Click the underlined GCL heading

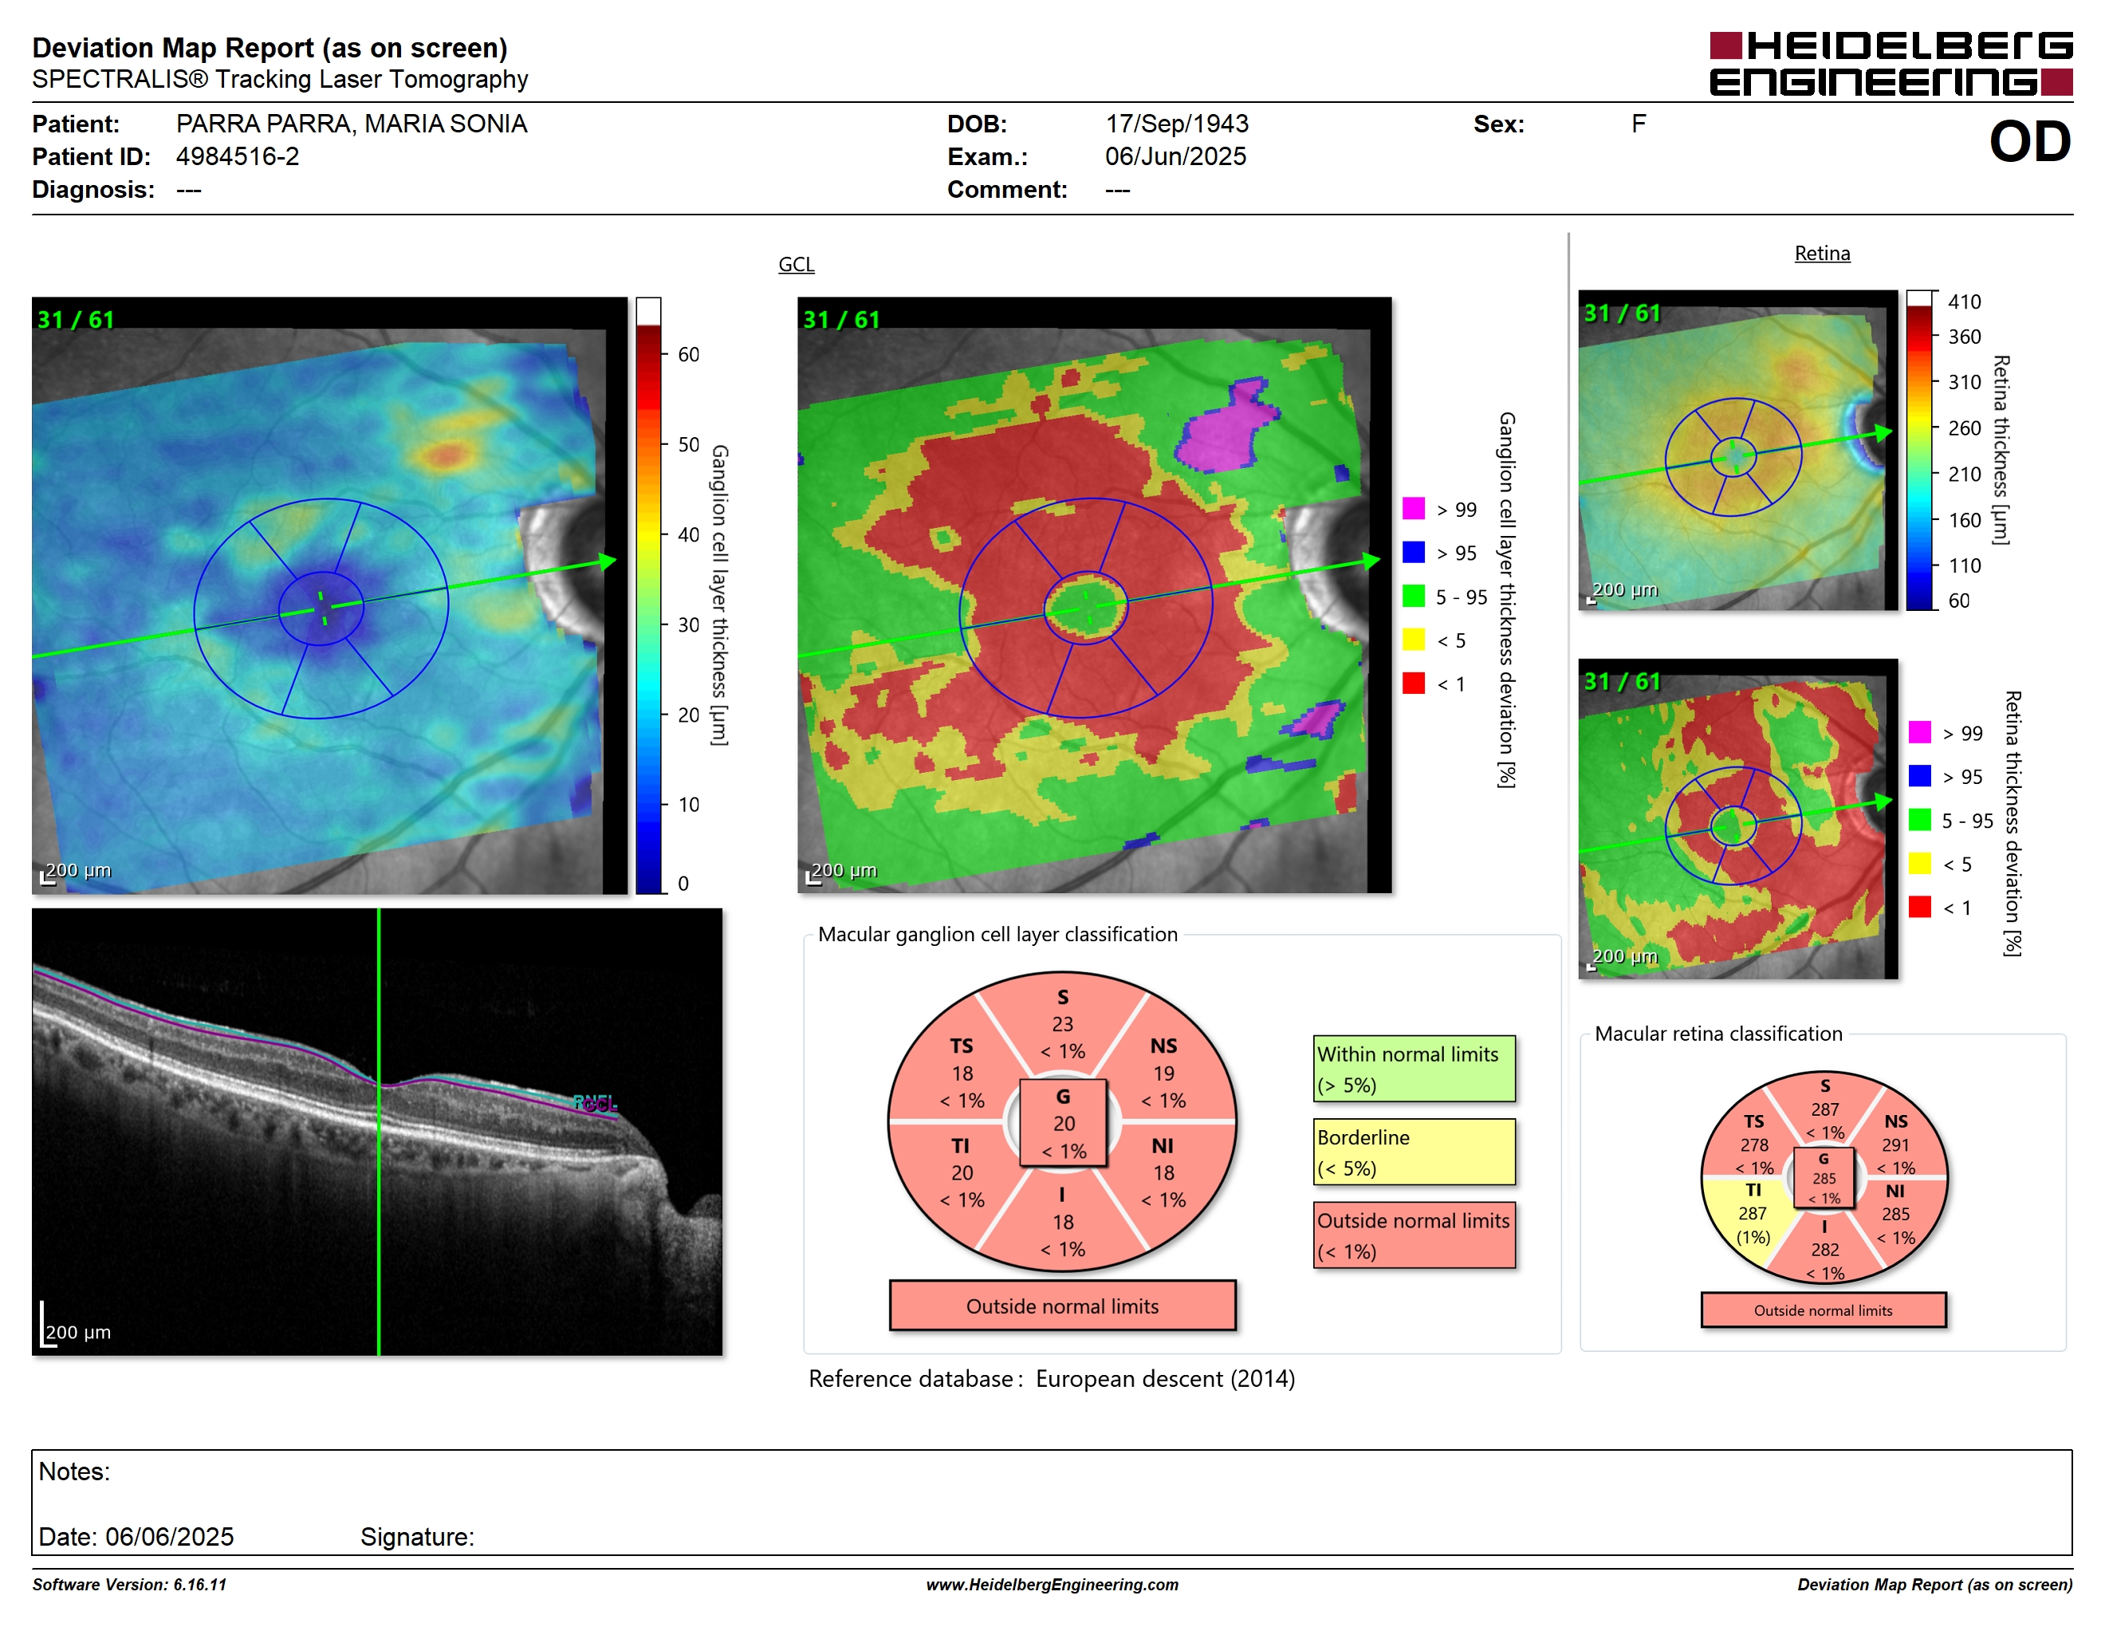796,264
